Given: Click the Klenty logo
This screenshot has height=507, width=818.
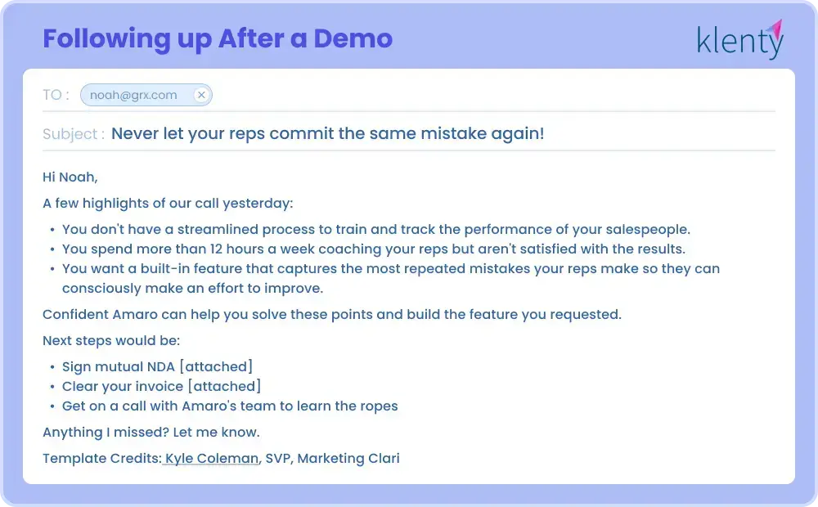Looking at the screenshot, I should pos(739,39).
